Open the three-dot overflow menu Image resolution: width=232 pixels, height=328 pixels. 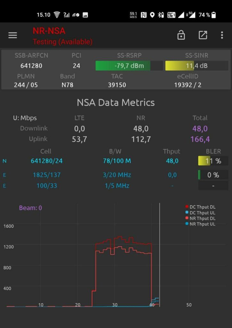point(222,35)
